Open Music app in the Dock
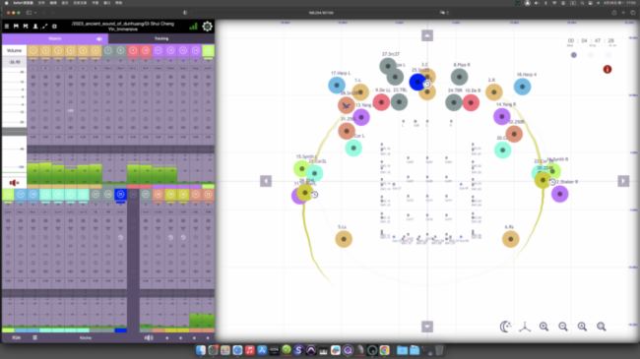This screenshot has width=640, height=359. pyautogui.click(x=250, y=350)
